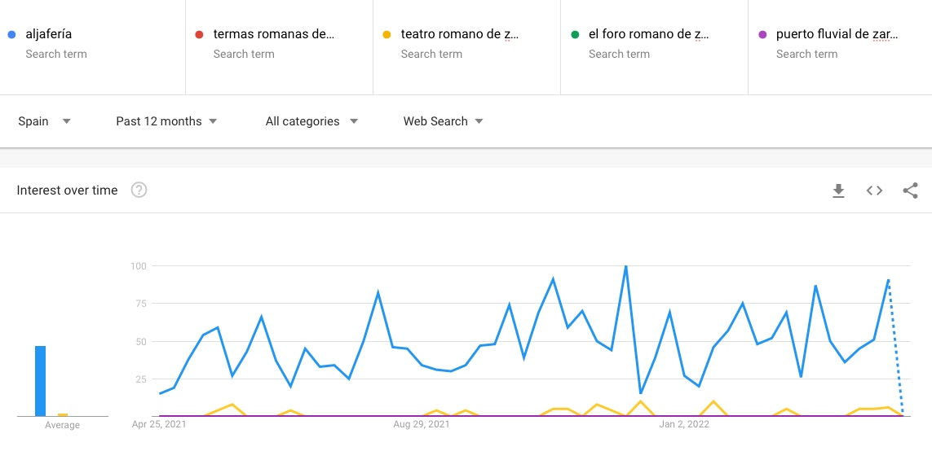Click the red dot for termas romanas
This screenshot has width=932, height=473.
pos(199,34)
